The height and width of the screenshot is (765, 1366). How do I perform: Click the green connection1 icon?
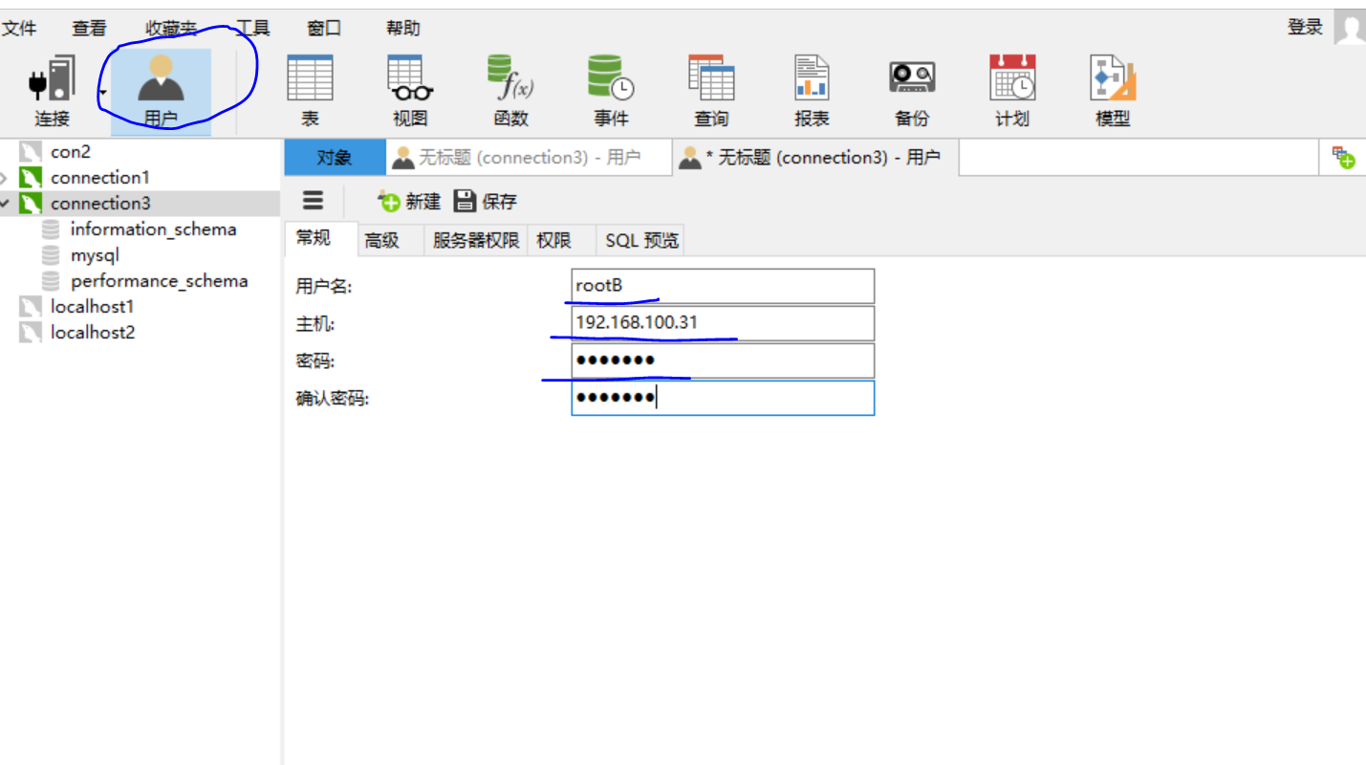tap(32, 177)
